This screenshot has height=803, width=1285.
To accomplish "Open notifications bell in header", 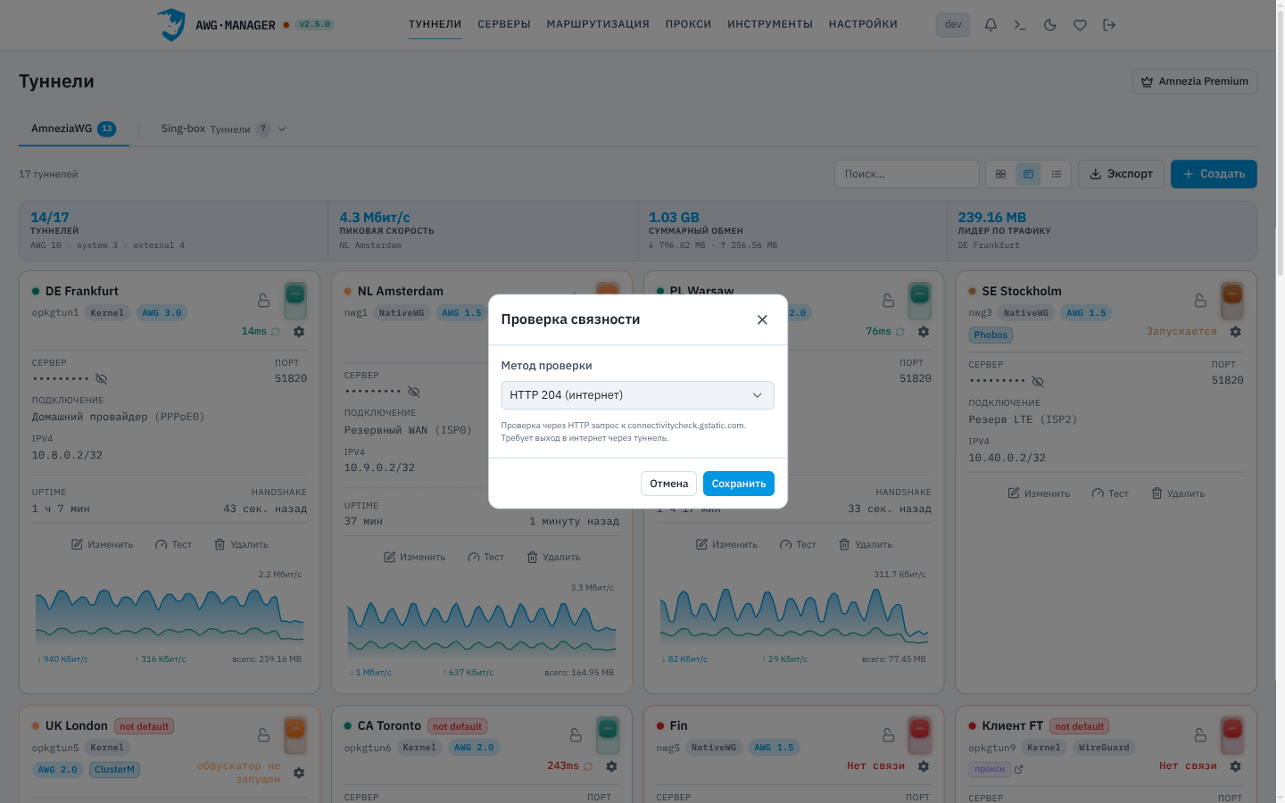I will (991, 25).
